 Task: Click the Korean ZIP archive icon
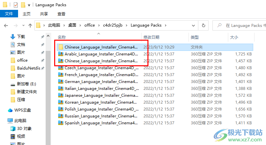tap(60, 102)
